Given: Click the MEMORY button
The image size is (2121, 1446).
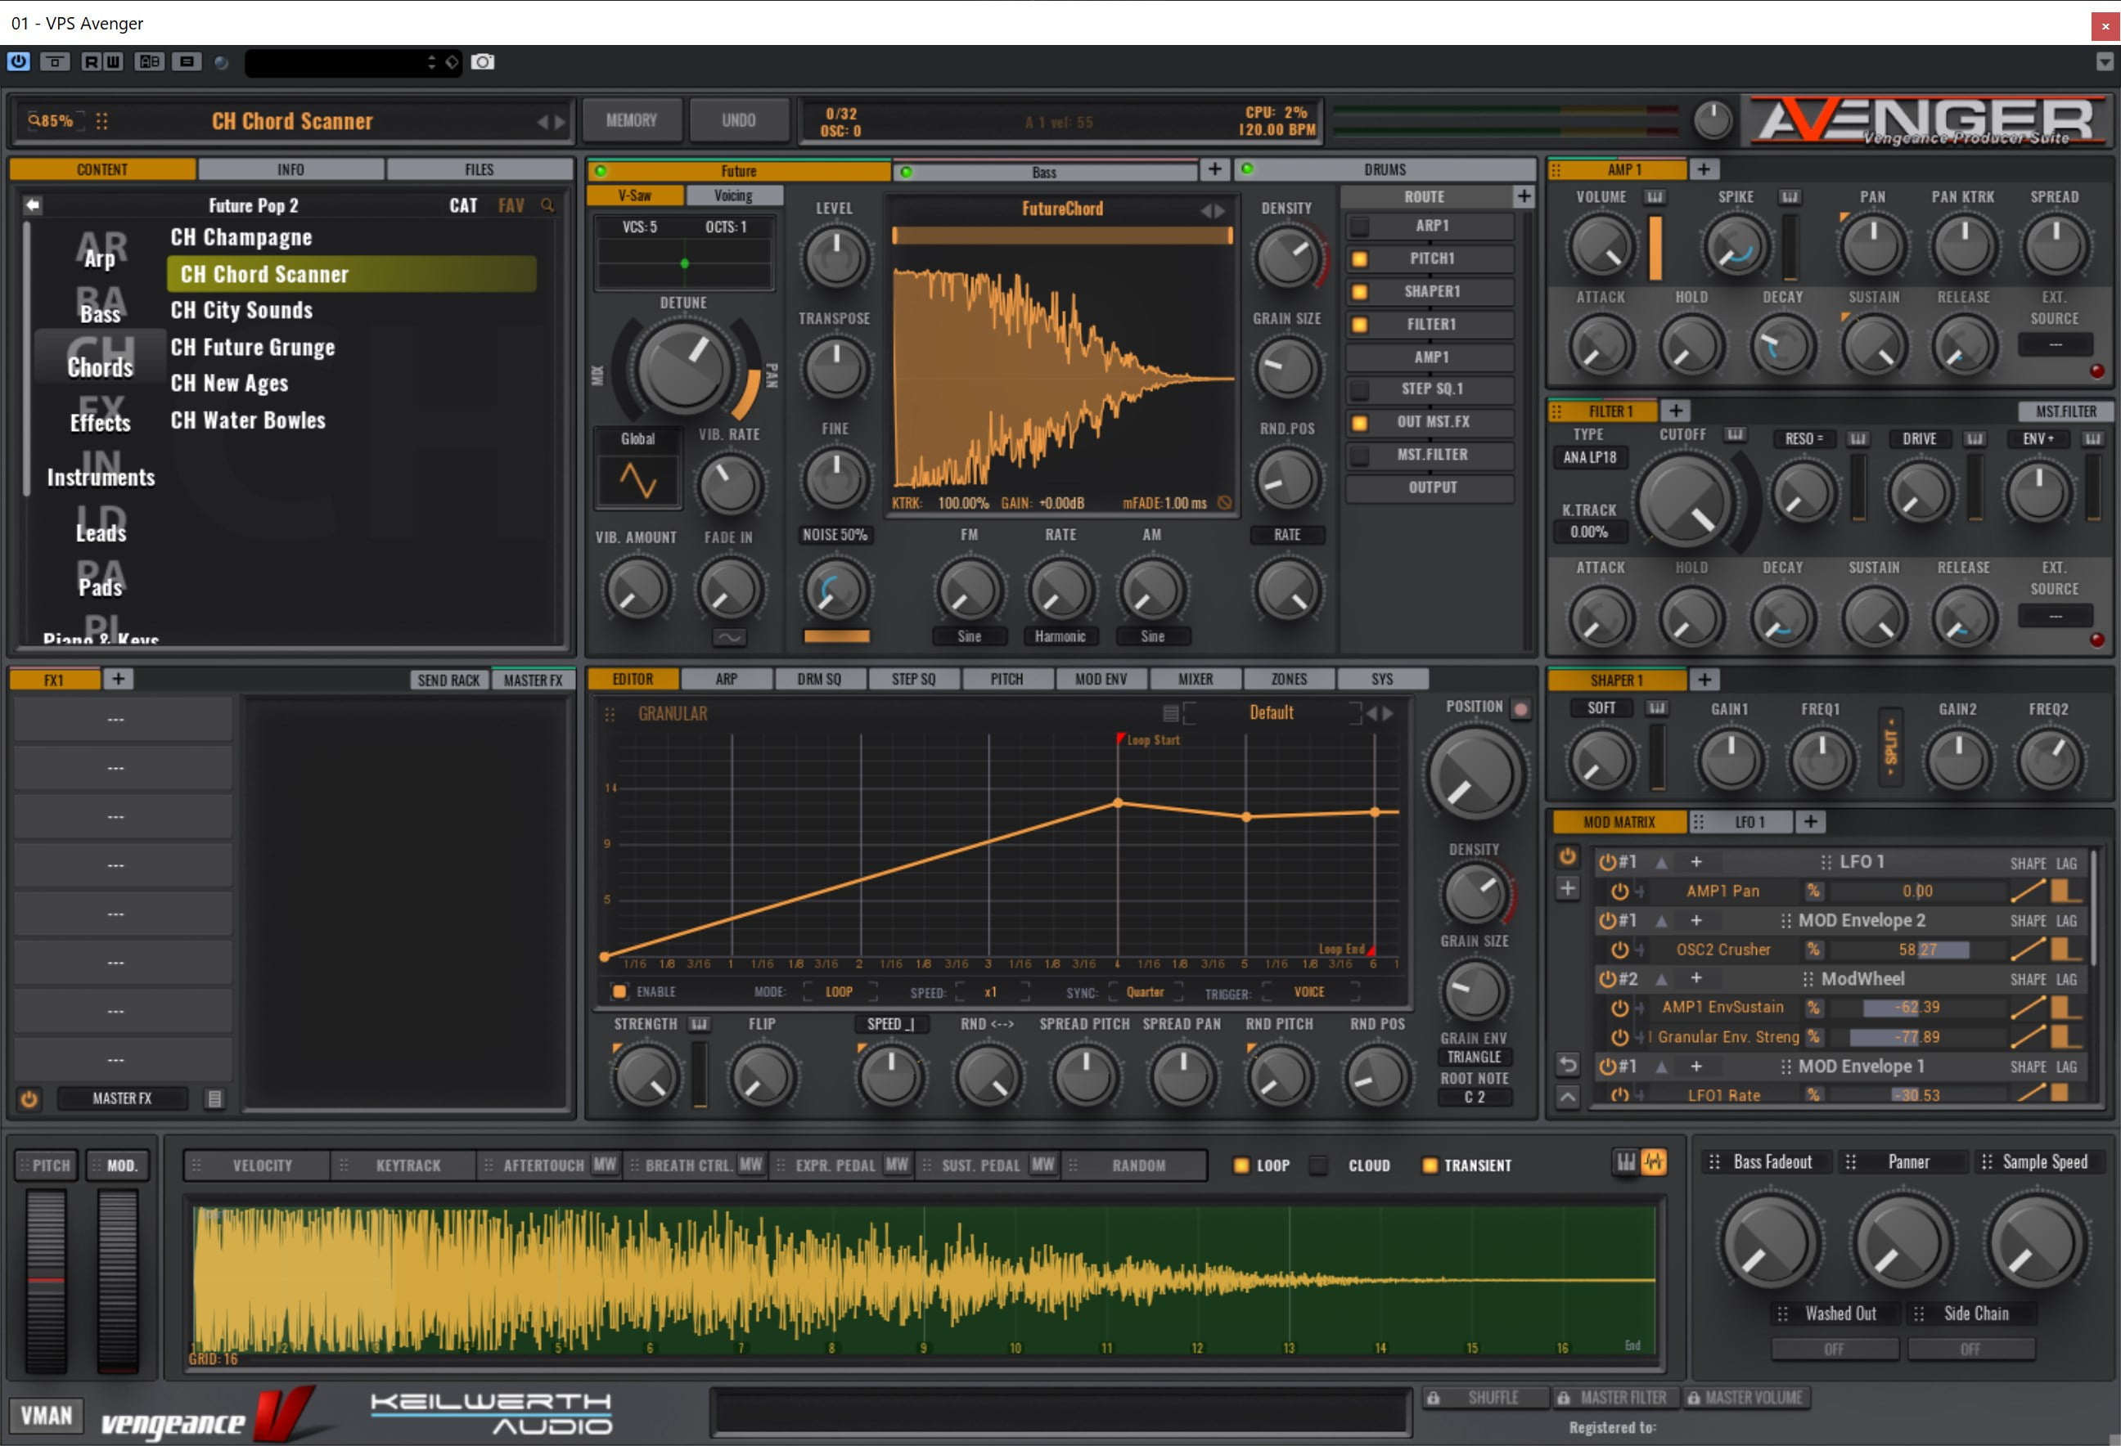Looking at the screenshot, I should [x=632, y=120].
